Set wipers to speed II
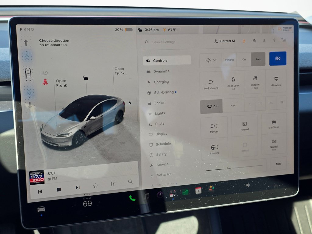The image size is (312, 234). (x=261, y=104)
